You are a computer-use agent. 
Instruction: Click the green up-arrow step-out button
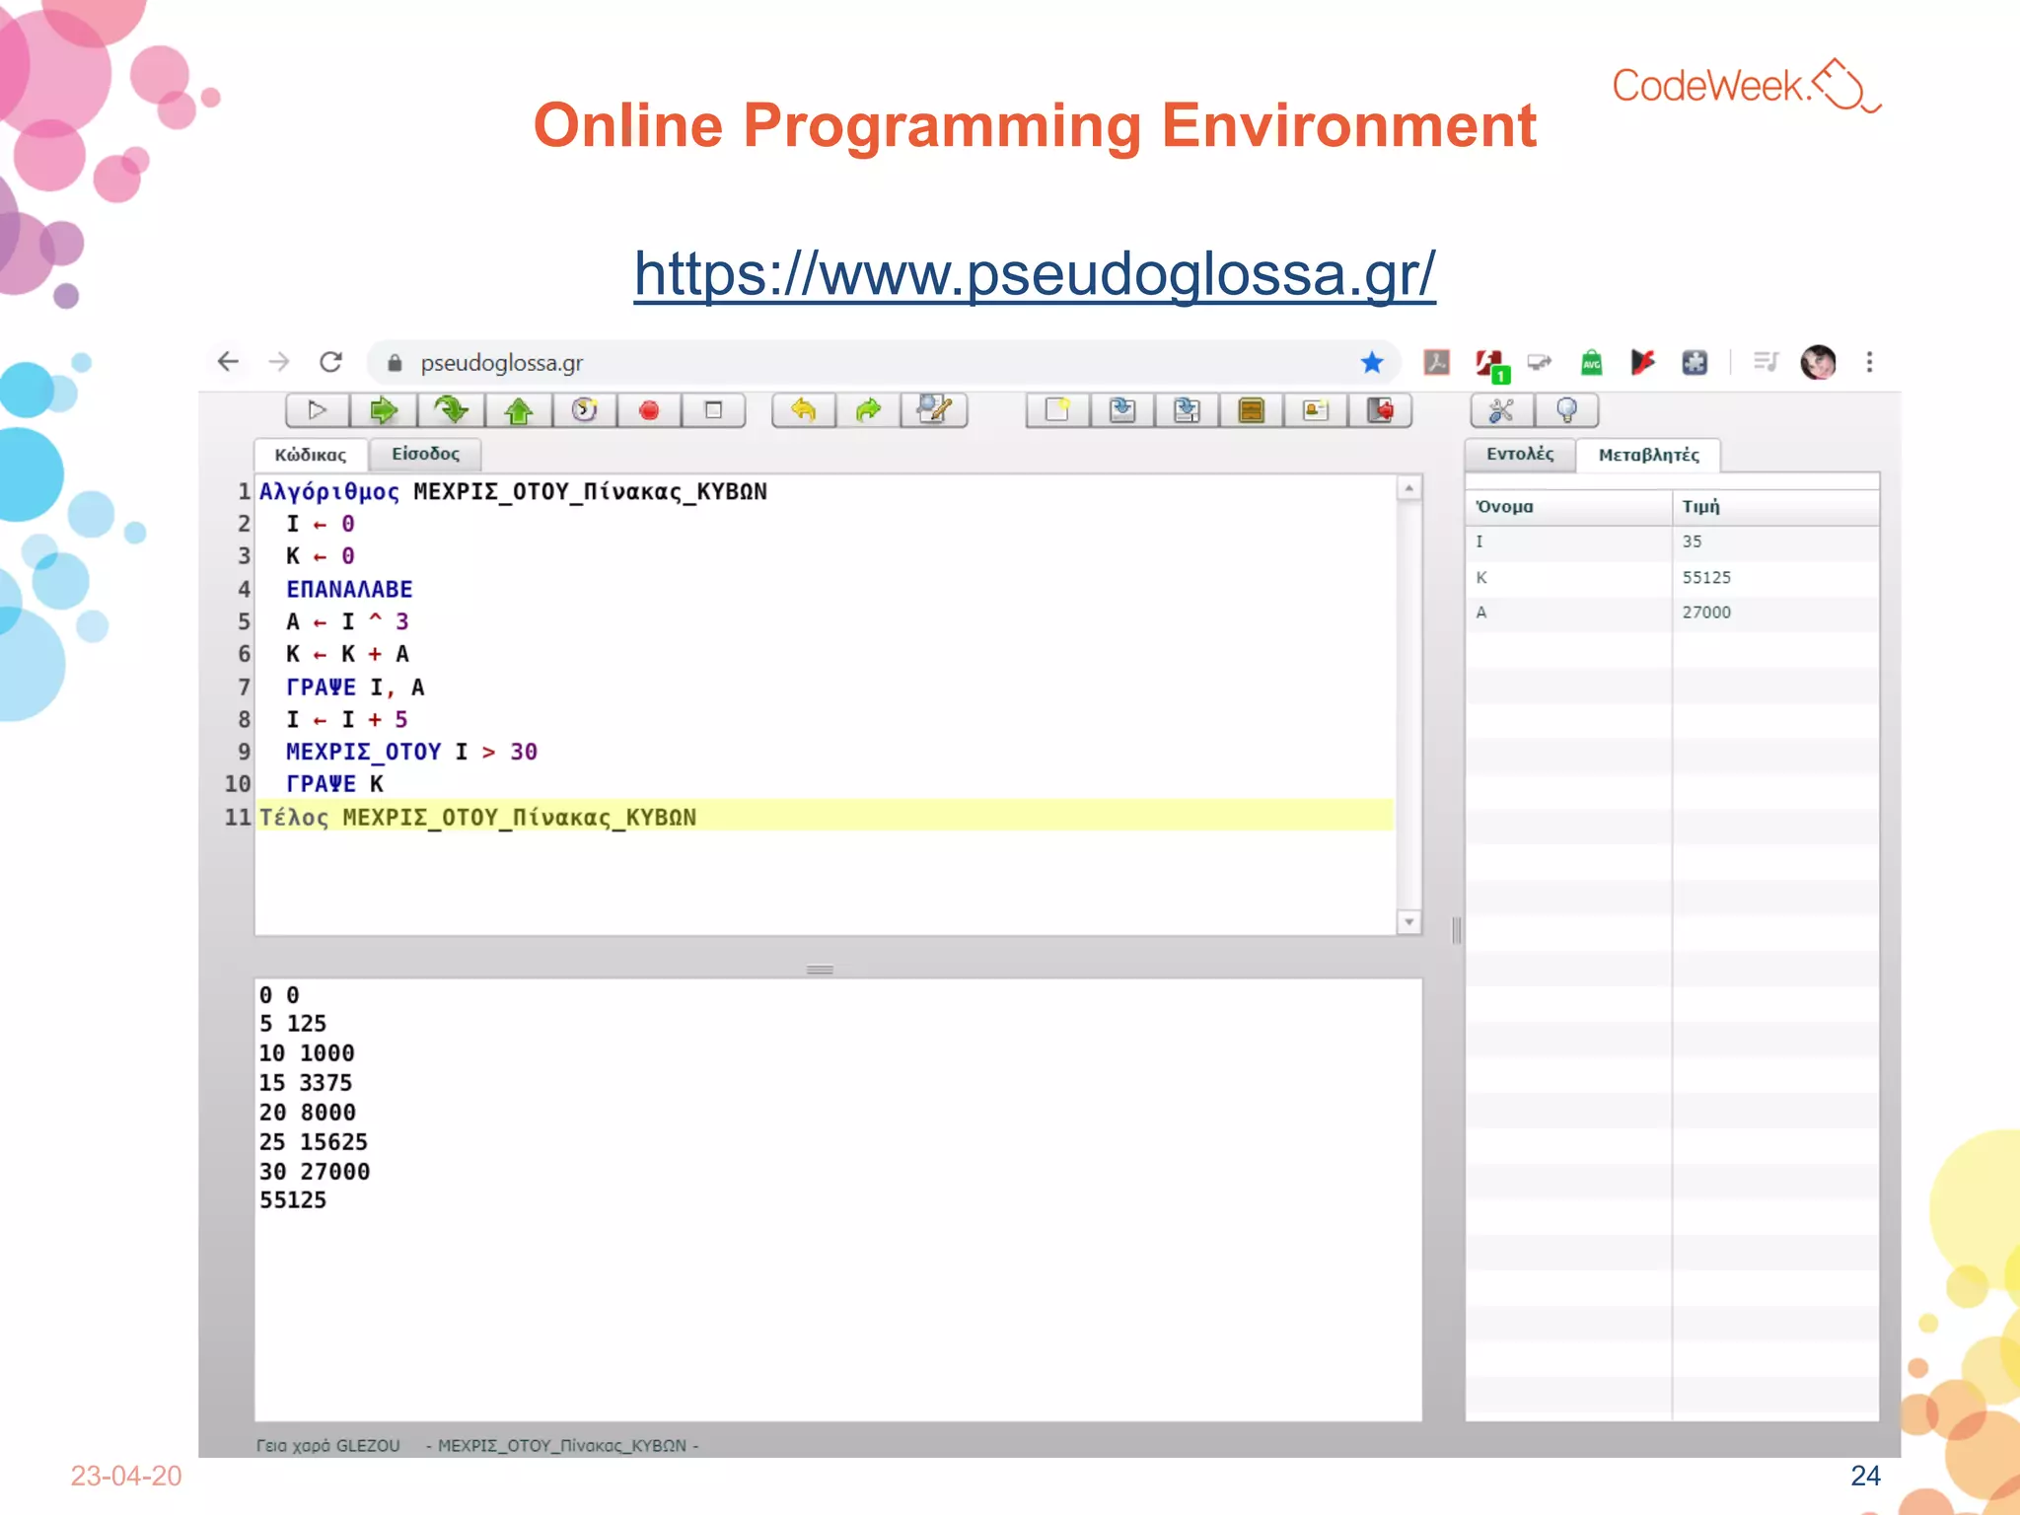coord(518,410)
